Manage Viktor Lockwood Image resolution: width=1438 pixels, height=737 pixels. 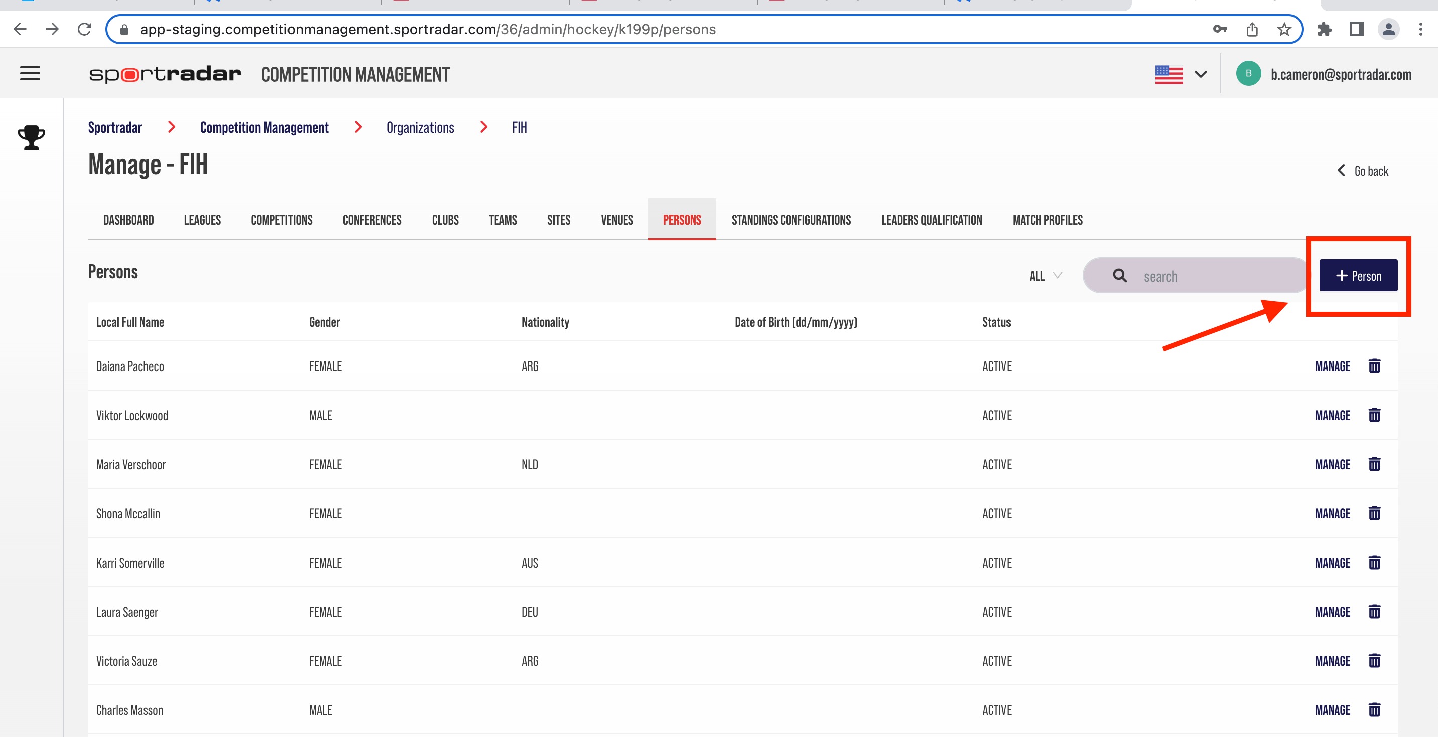pyautogui.click(x=1333, y=415)
